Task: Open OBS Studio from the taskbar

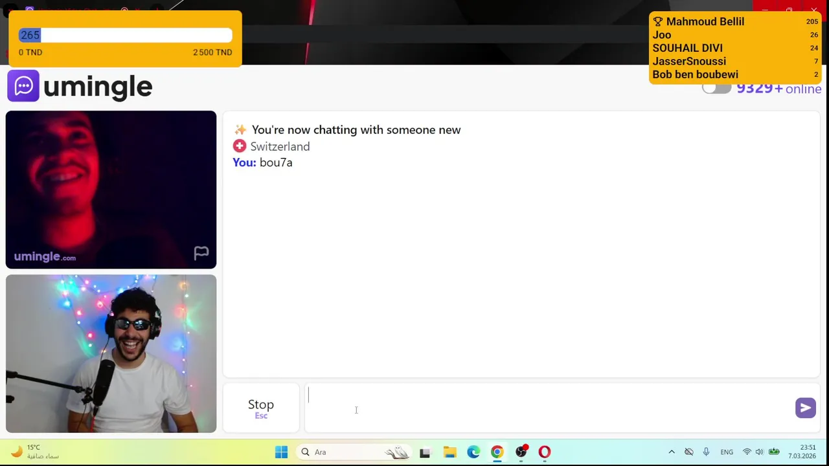Action: click(521, 452)
